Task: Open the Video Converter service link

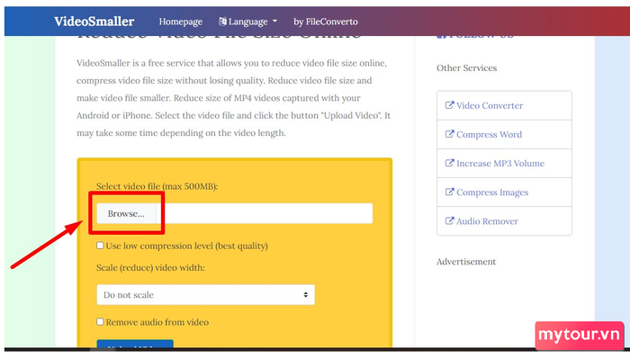Action: 490,105
